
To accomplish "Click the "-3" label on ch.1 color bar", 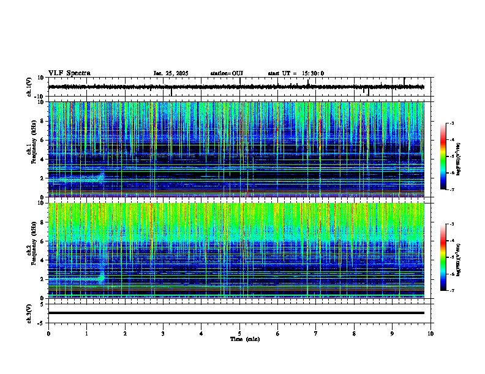I will tap(452, 123).
